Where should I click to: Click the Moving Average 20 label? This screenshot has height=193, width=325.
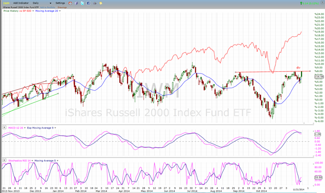point(47,11)
